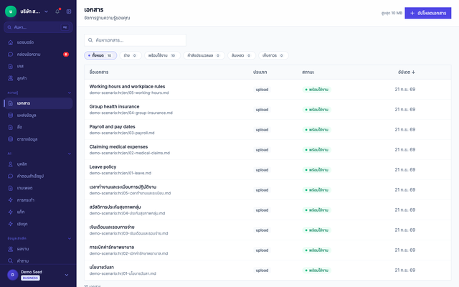Click ชื่อเอกสาร column header
Screen dimensions: 459x287
pyautogui.click(x=99, y=72)
